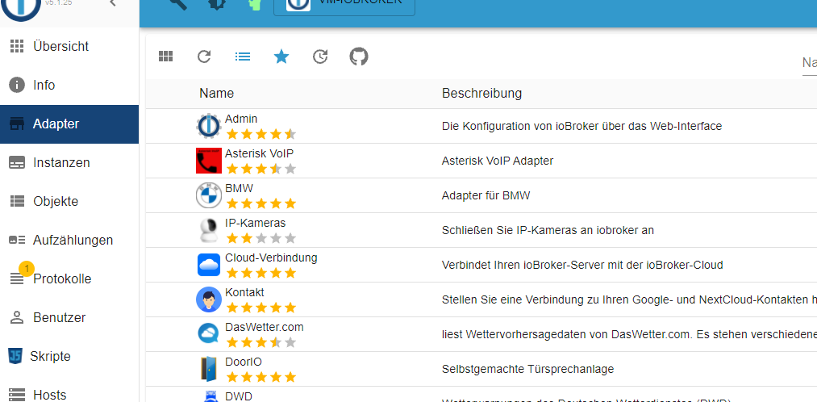Open Objekte section

click(x=69, y=201)
